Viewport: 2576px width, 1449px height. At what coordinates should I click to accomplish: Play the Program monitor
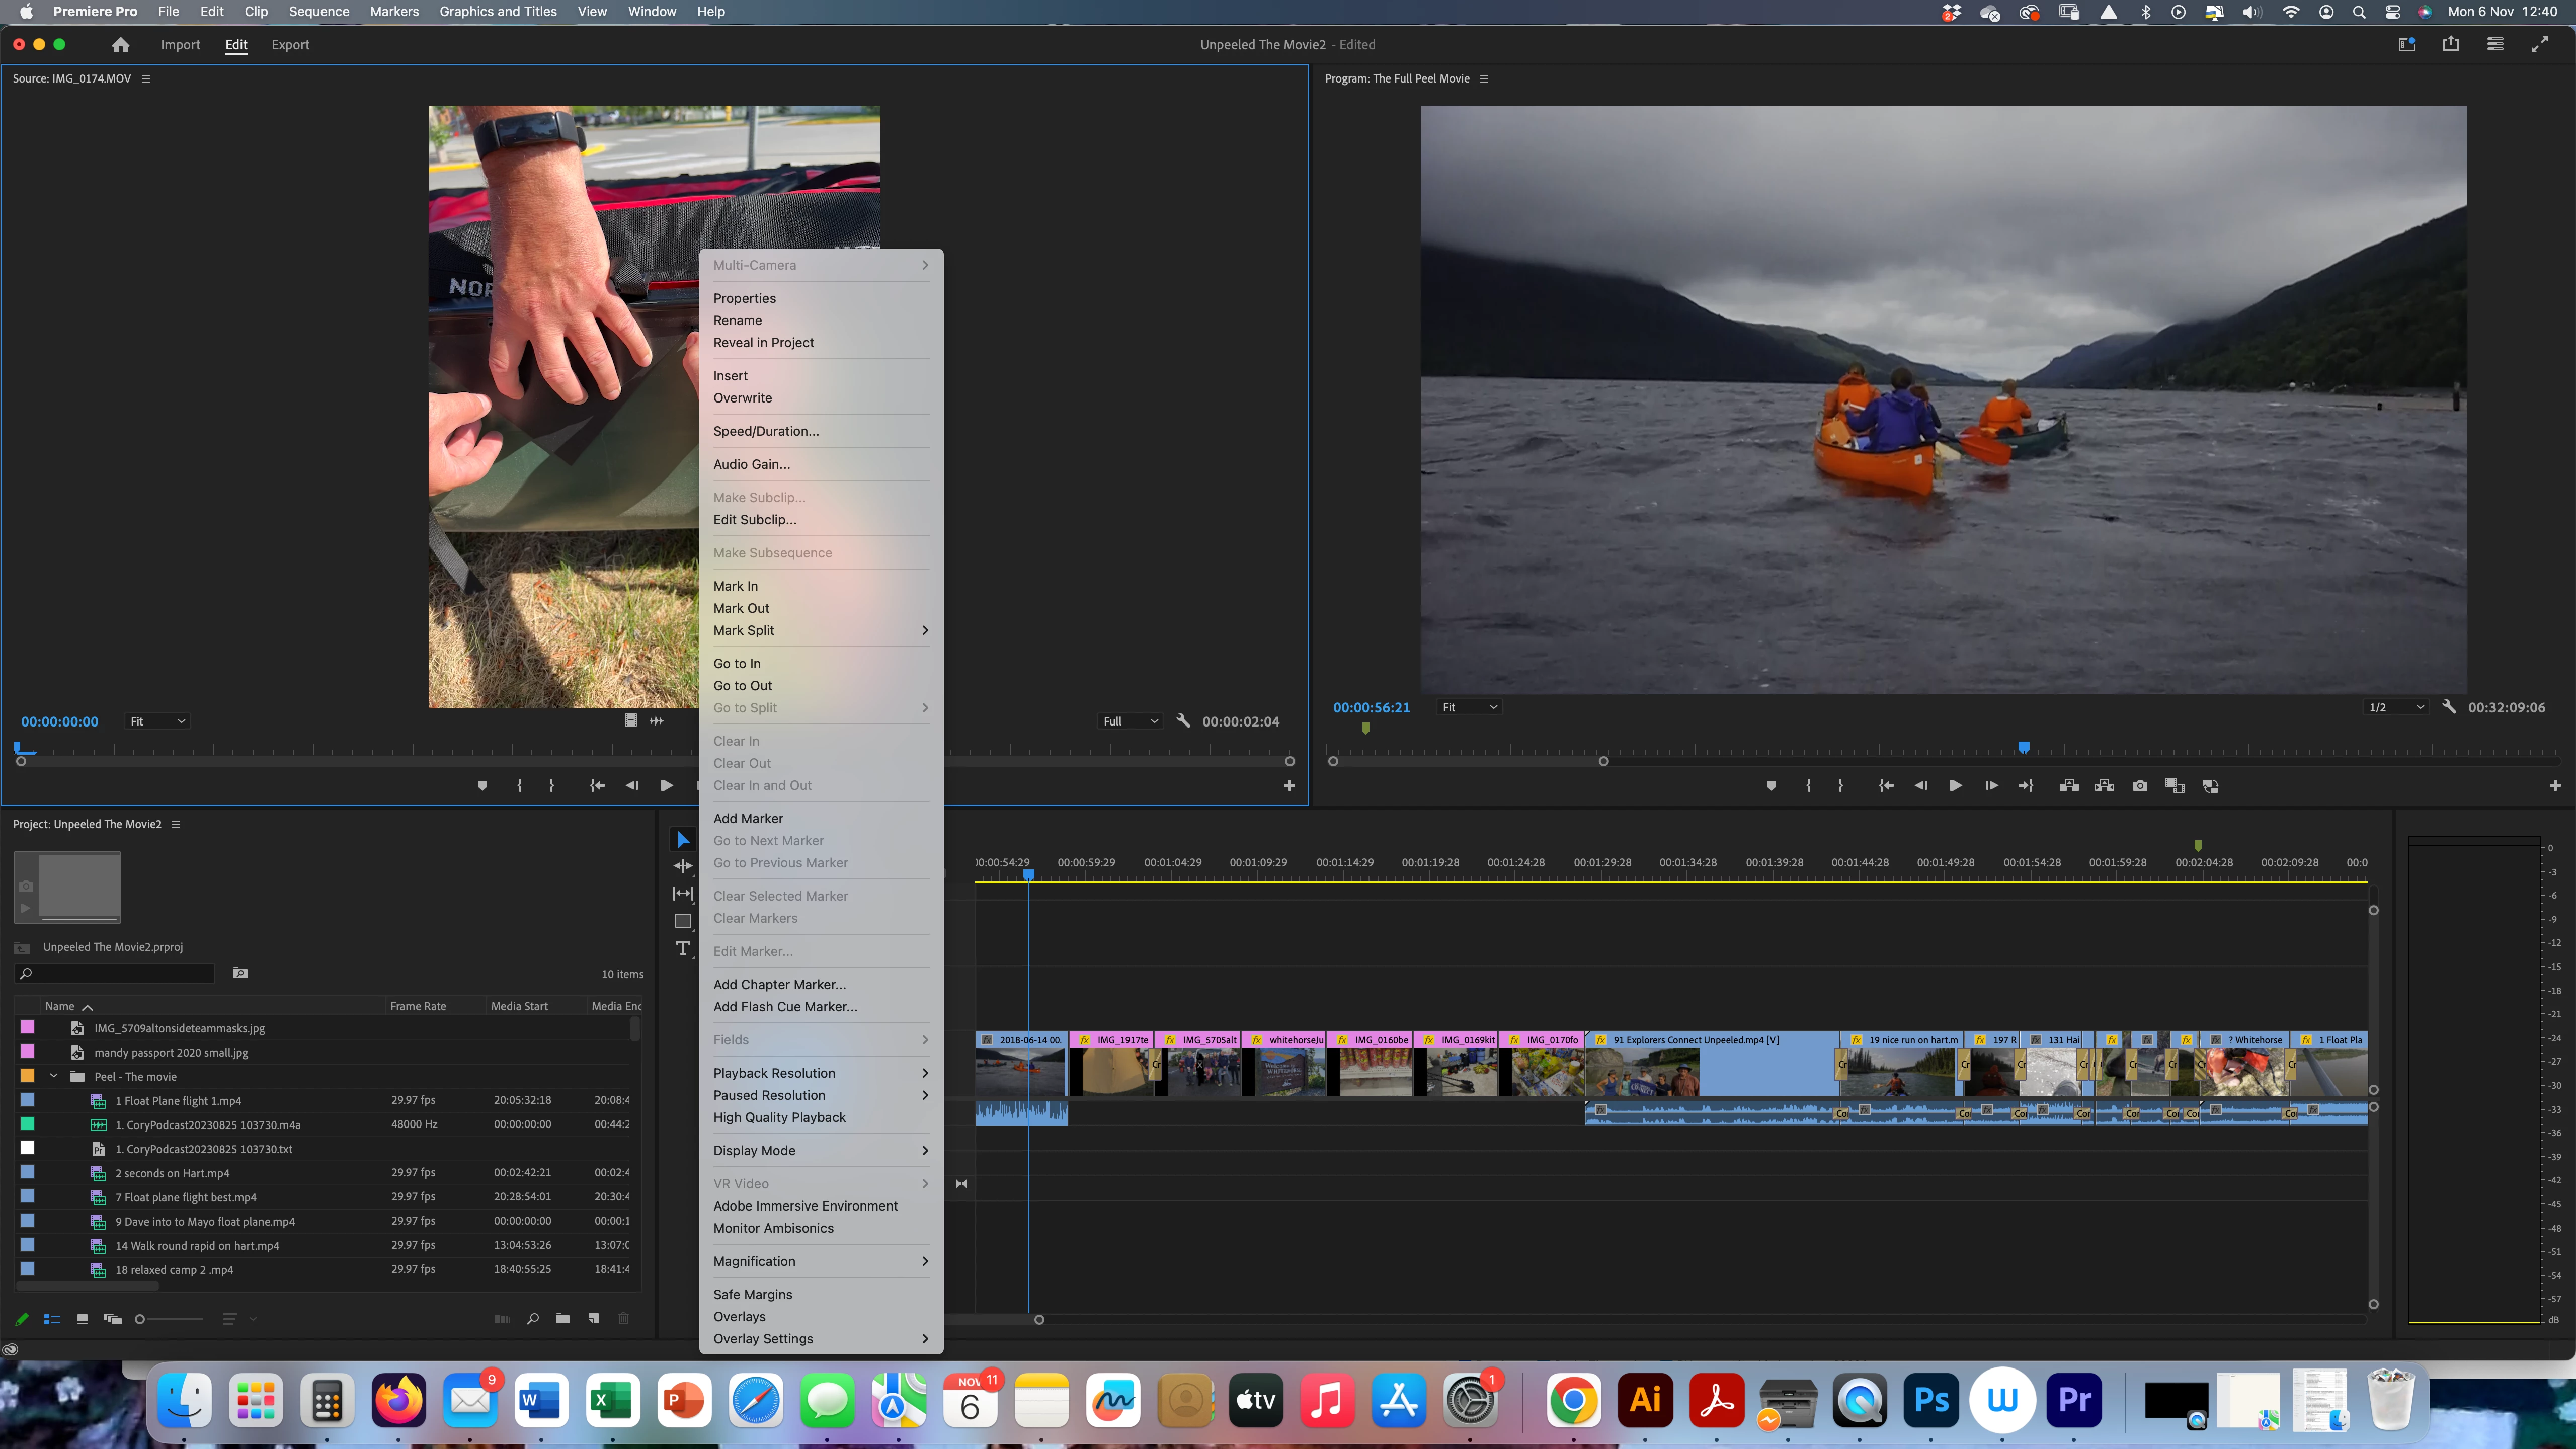(1955, 786)
